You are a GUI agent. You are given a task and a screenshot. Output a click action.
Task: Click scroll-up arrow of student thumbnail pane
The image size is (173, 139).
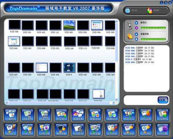(x=117, y=22)
